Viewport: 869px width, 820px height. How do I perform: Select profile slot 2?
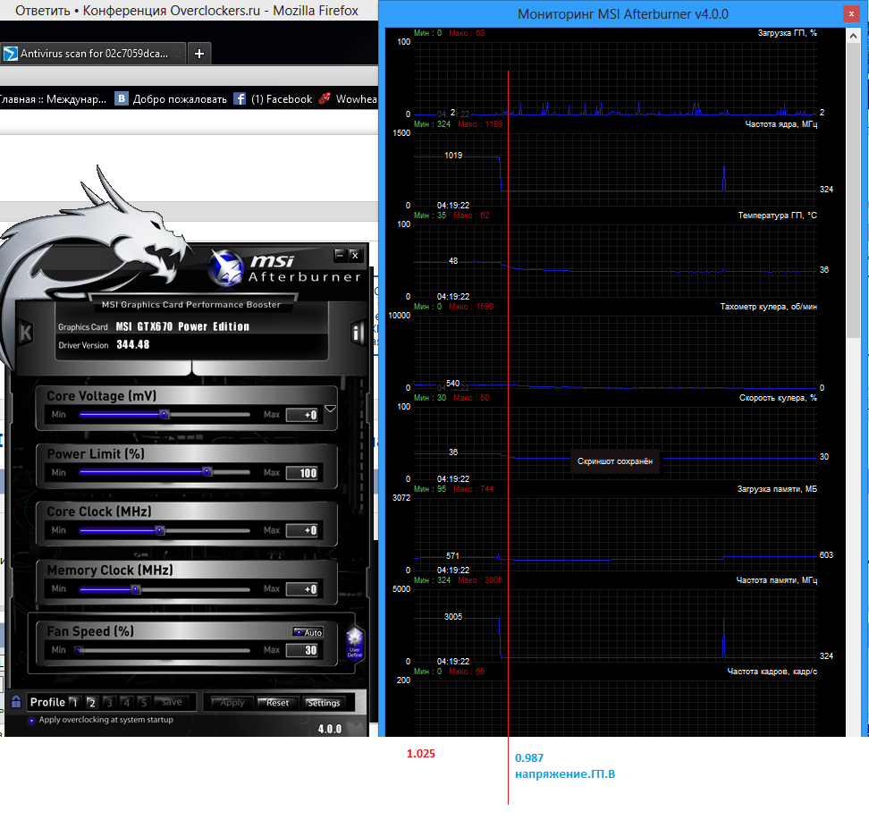coord(91,703)
